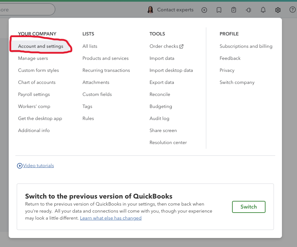Open Additional info
This screenshot has height=247, width=297.
pos(34,130)
